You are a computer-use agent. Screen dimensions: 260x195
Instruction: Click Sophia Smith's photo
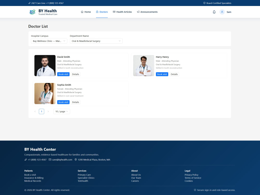[45, 94]
